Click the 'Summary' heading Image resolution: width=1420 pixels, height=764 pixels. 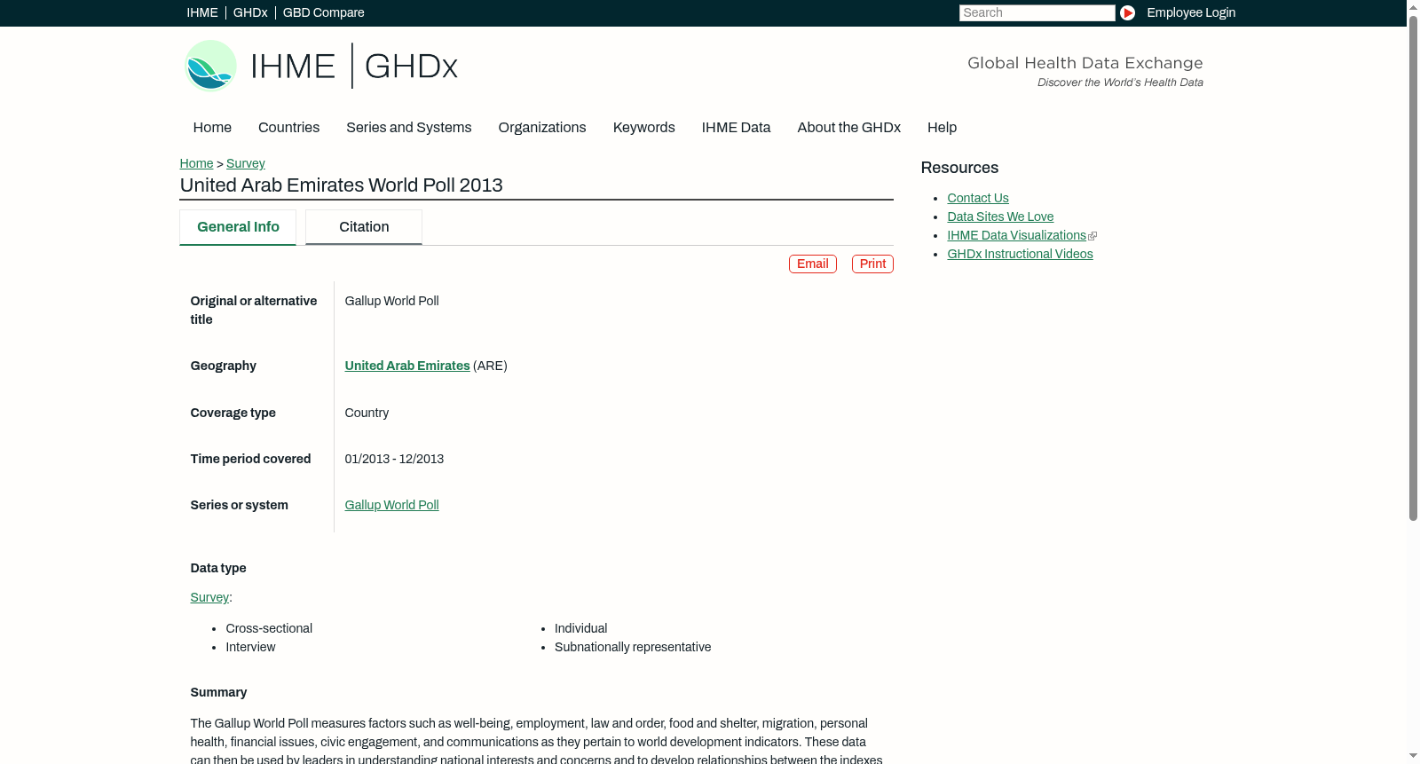218,692
